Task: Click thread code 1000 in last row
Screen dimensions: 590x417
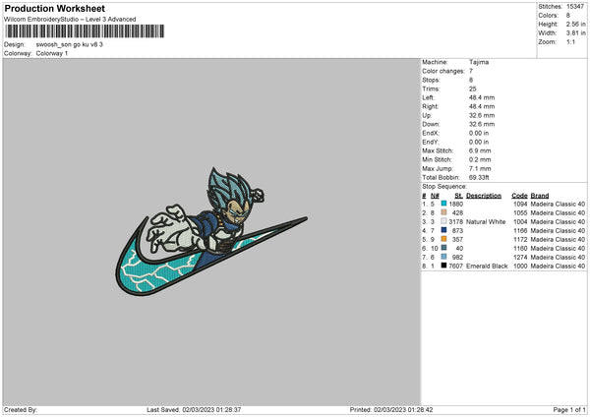Action: (520, 267)
